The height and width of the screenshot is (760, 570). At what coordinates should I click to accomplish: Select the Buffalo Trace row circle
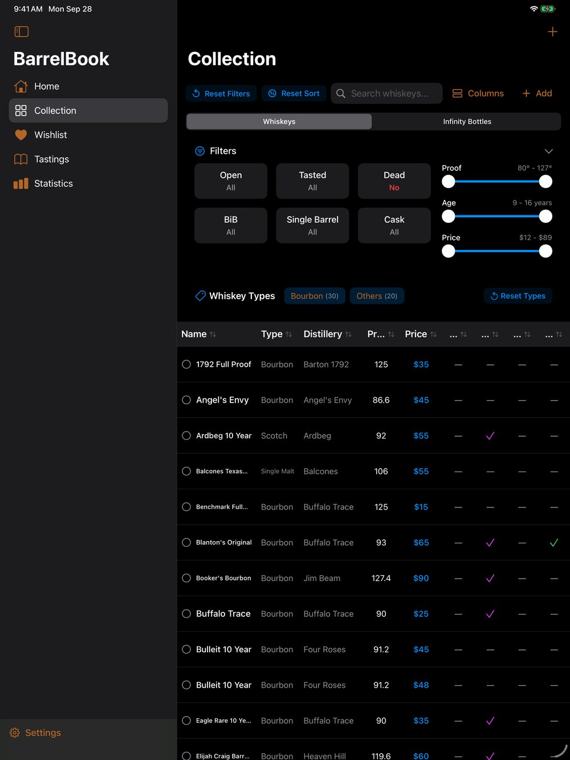(x=186, y=614)
